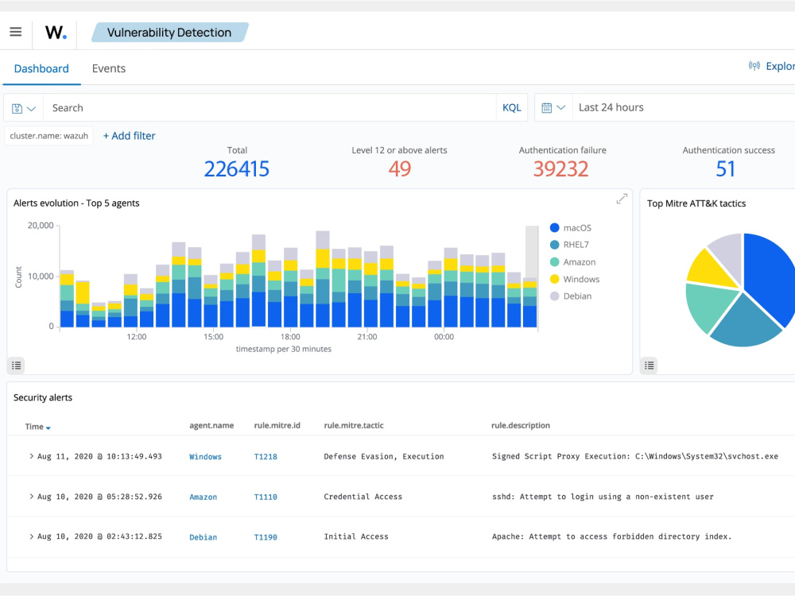Click the Total value 226415
The width and height of the screenshot is (795, 596).
coord(237,168)
